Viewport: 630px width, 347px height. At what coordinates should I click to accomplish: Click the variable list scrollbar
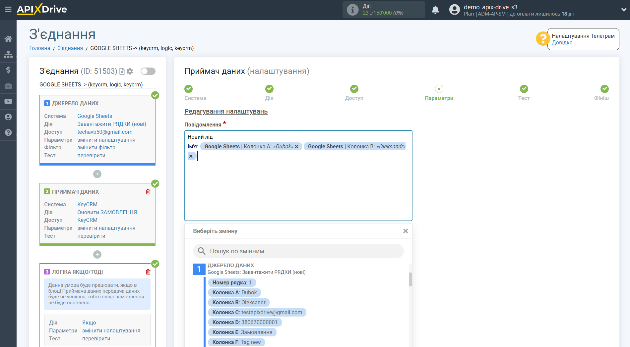click(410, 279)
